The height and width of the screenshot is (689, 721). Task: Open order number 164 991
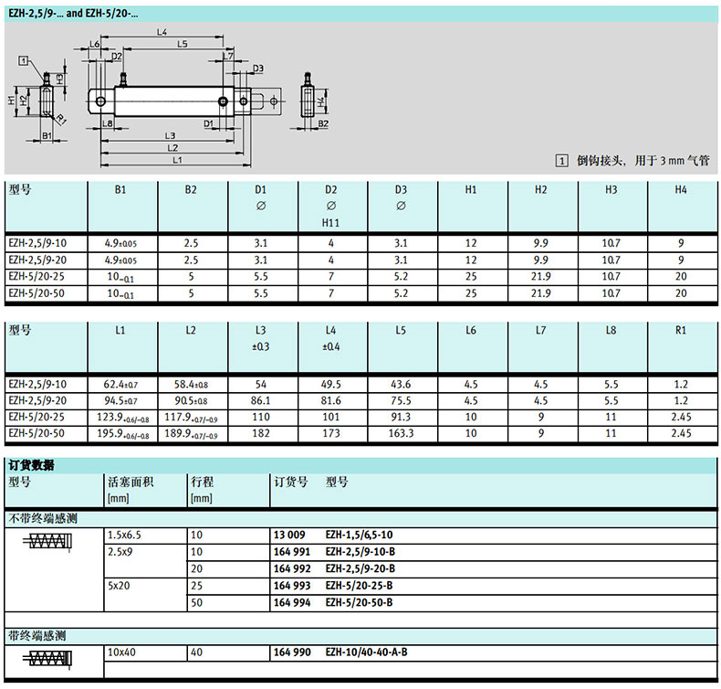[x=292, y=551]
